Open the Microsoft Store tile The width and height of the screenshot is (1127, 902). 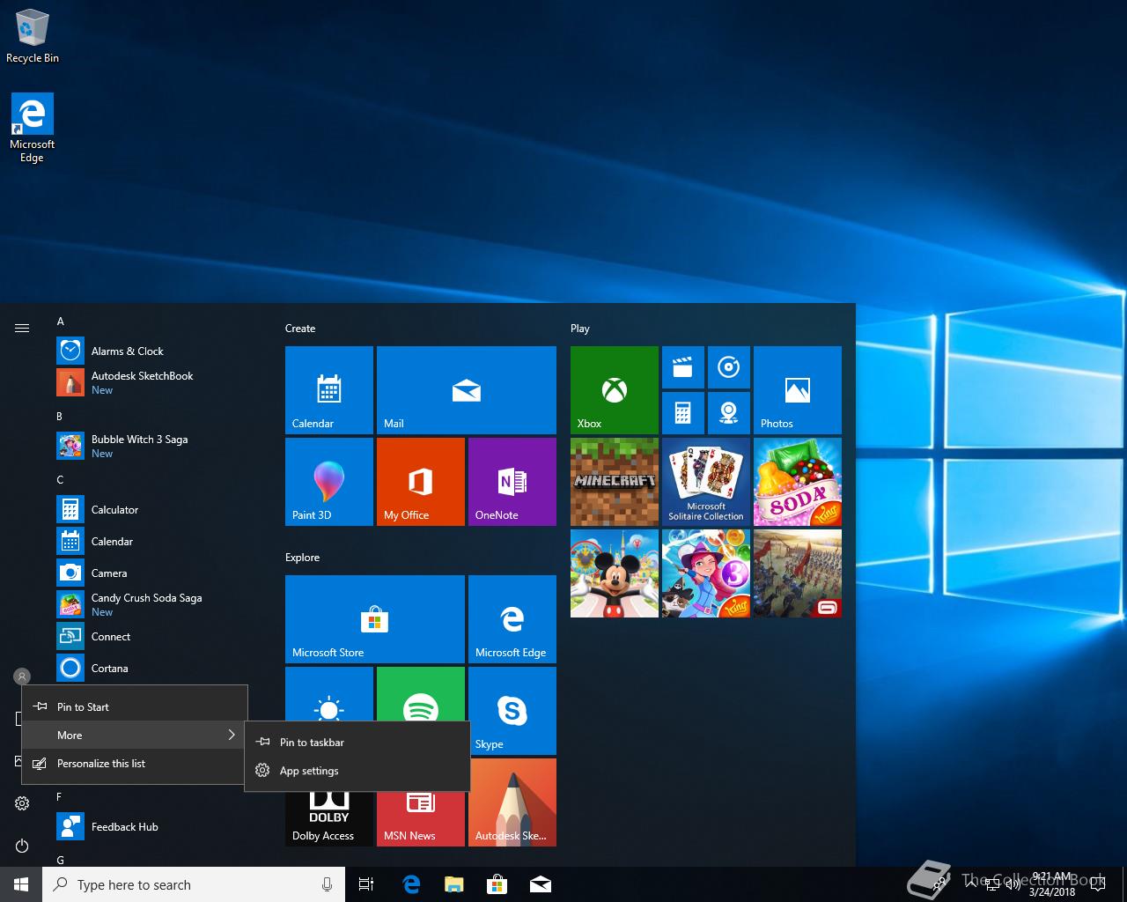tap(375, 618)
